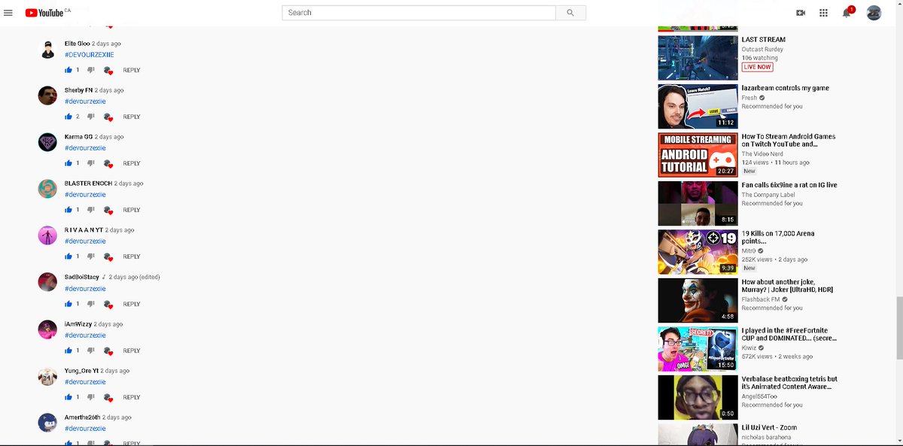Open Sherby FN's channel name link
The height and width of the screenshot is (446, 903).
78,90
